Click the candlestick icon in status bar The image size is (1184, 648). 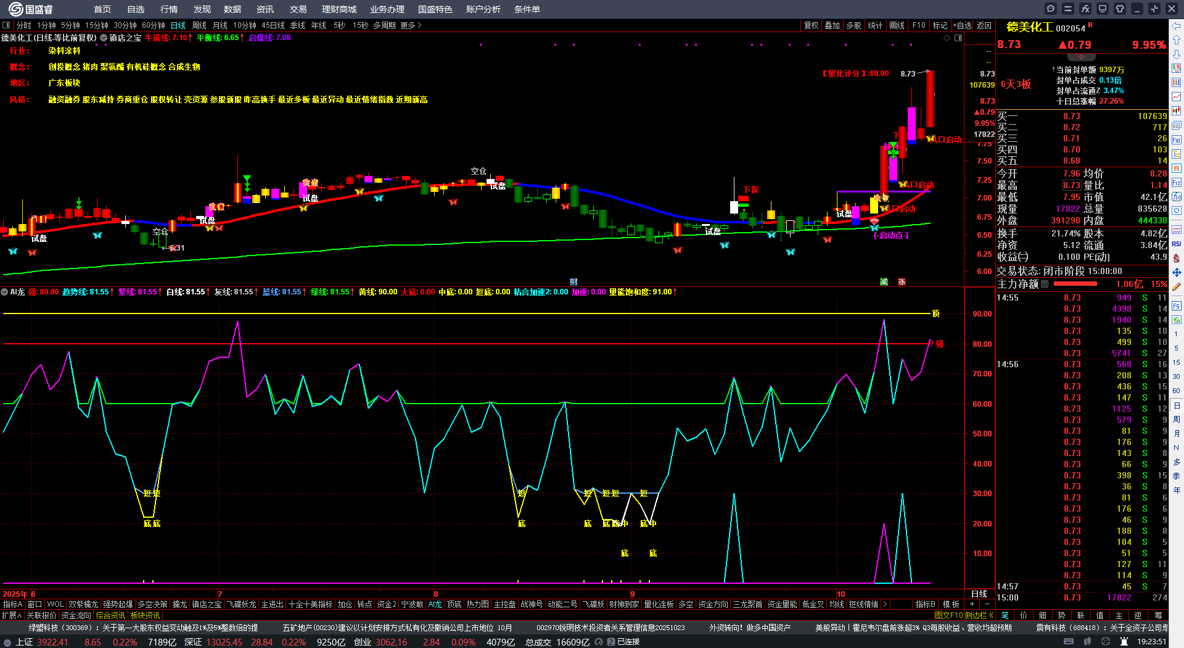[x=1087, y=642]
